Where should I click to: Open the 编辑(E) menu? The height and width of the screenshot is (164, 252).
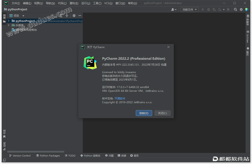[27, 3]
